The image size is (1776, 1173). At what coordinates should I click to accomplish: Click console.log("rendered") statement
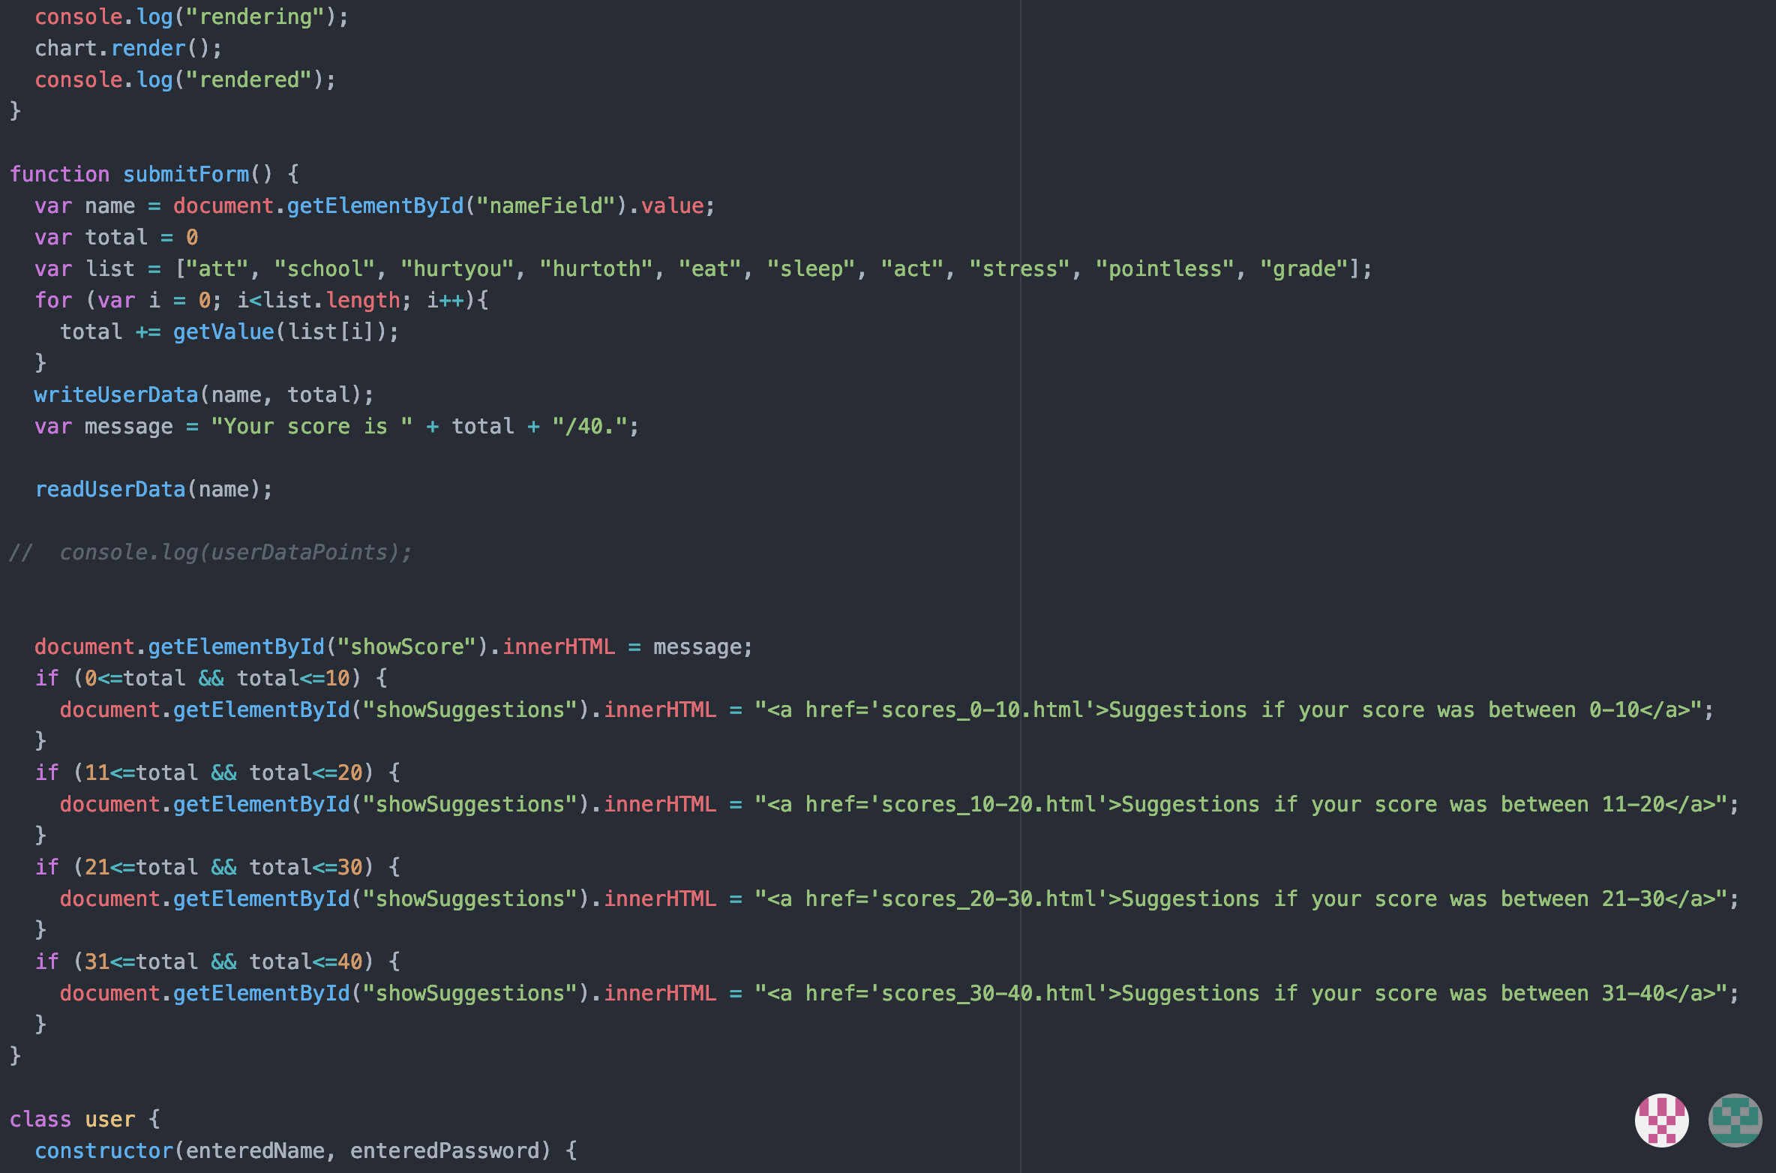(184, 79)
